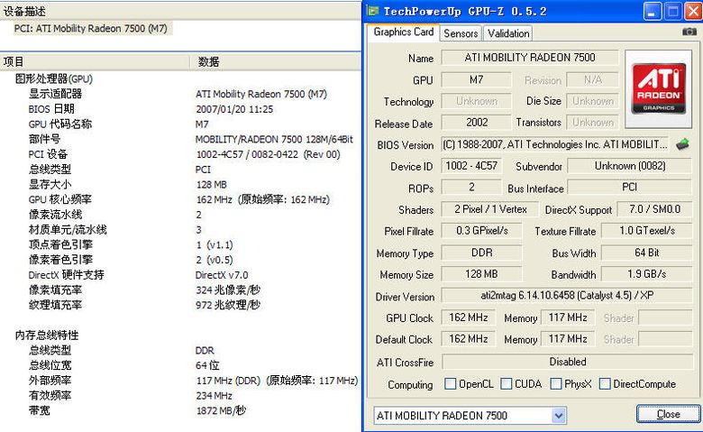Click the camera screenshot icon in GPU-Z
Image resolution: width=703 pixels, height=432 pixels.
tap(689, 32)
